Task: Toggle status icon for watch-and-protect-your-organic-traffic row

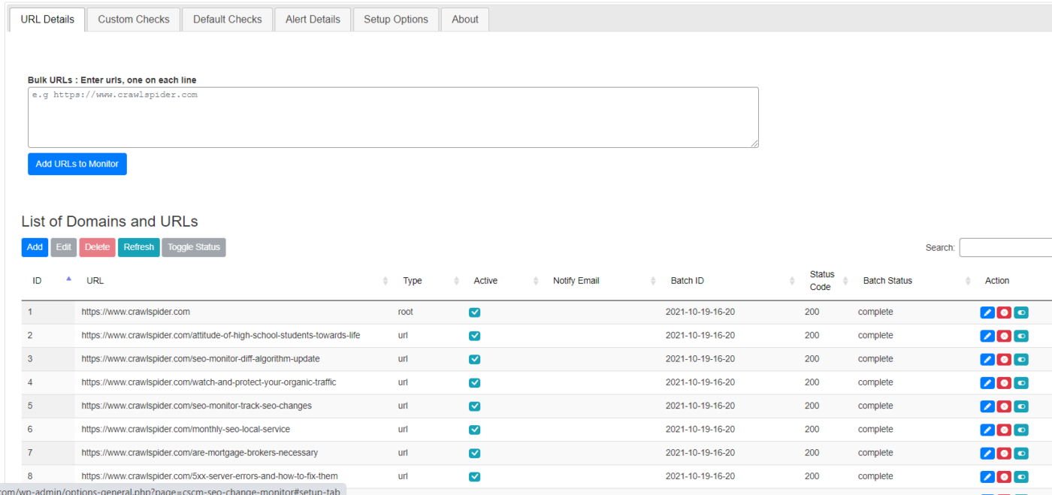Action: point(1021,383)
